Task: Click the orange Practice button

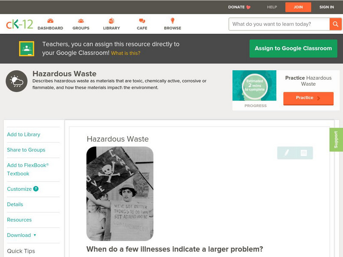Action: pyautogui.click(x=308, y=98)
